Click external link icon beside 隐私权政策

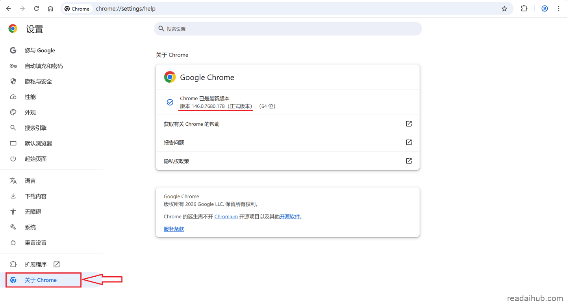tap(409, 161)
